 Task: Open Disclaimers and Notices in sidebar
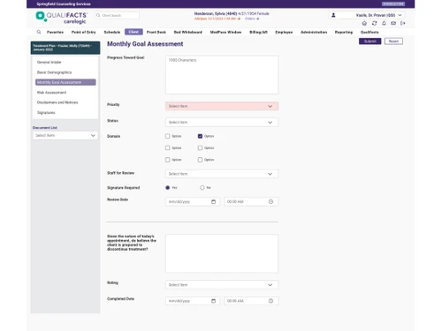tap(57, 102)
